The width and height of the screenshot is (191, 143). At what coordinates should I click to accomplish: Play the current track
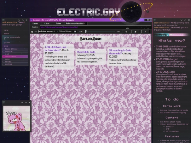pyautogui.click(x=135, y=32)
